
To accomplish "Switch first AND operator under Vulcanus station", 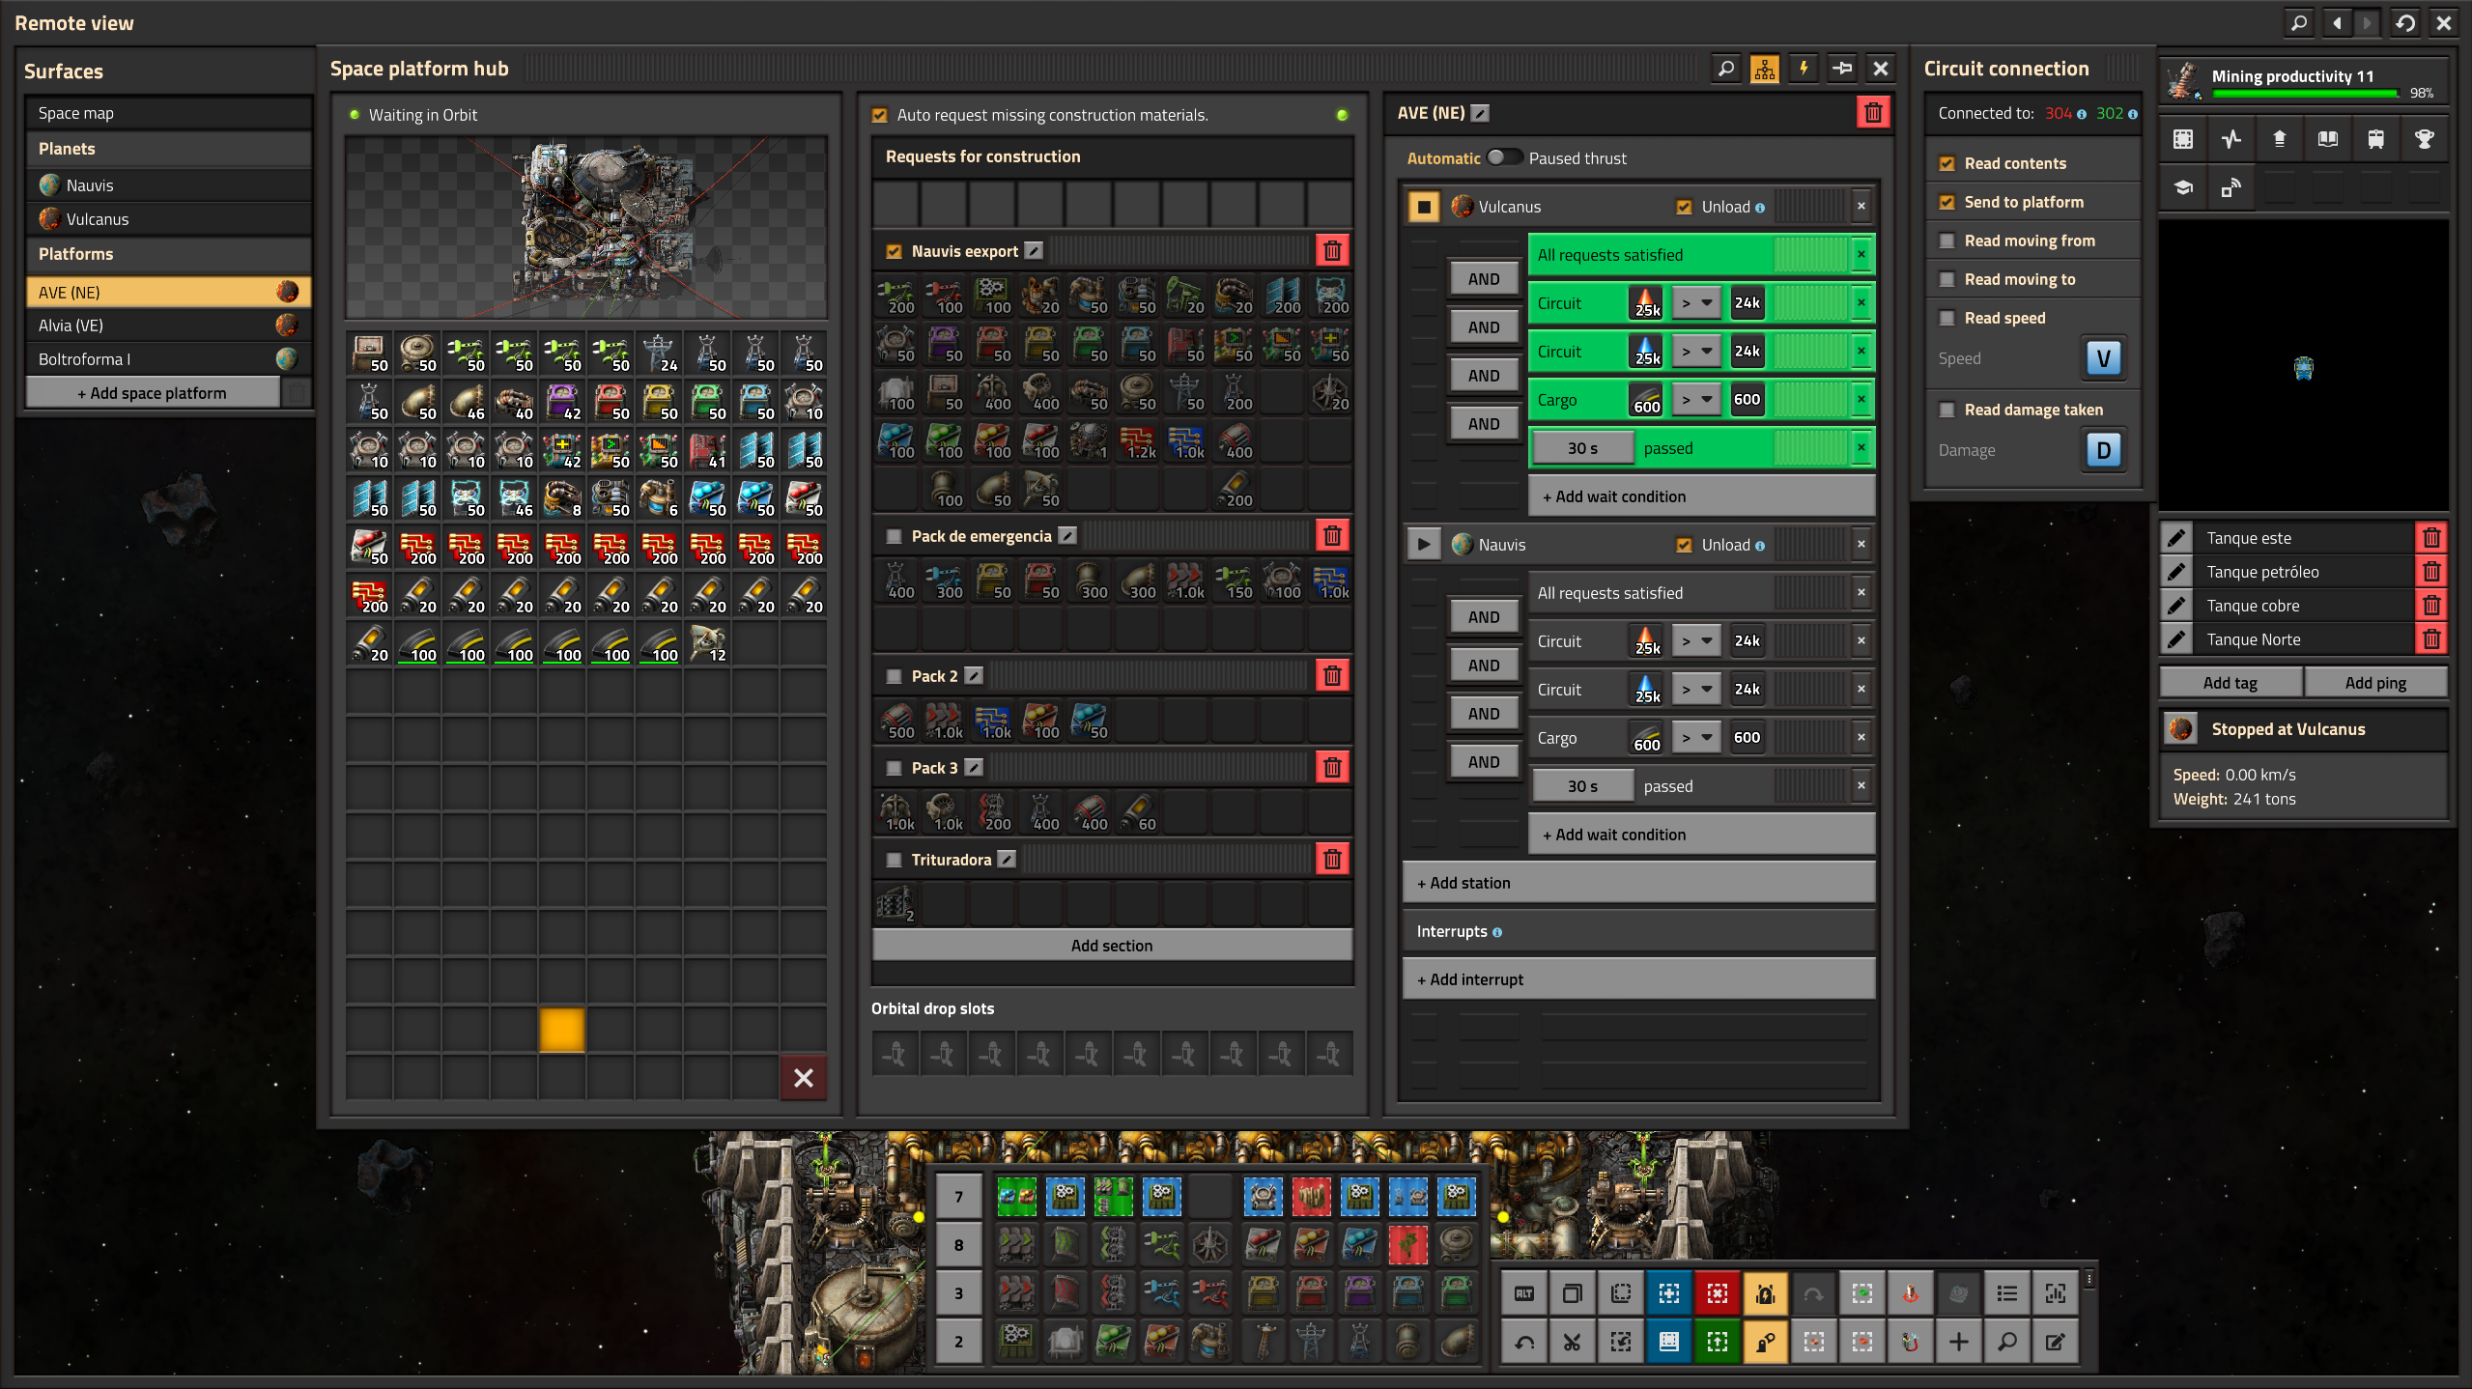I will point(1484,279).
